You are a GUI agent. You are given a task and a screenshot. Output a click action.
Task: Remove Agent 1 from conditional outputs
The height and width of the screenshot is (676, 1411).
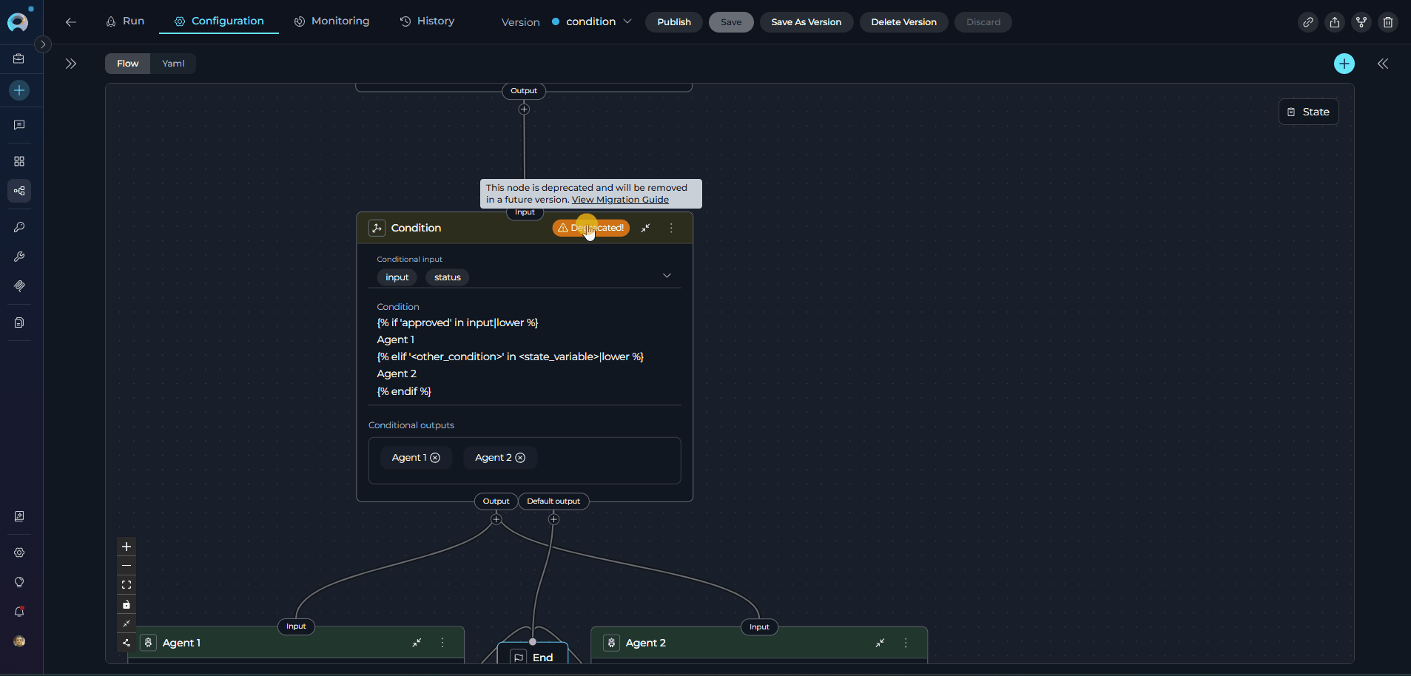[x=435, y=458]
